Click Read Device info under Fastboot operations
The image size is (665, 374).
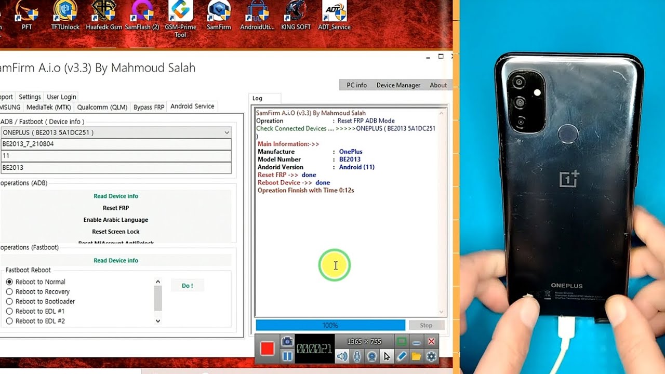[x=116, y=260]
